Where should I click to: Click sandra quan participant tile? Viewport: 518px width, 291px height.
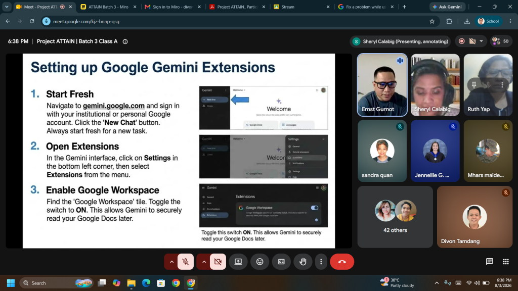[x=382, y=151]
